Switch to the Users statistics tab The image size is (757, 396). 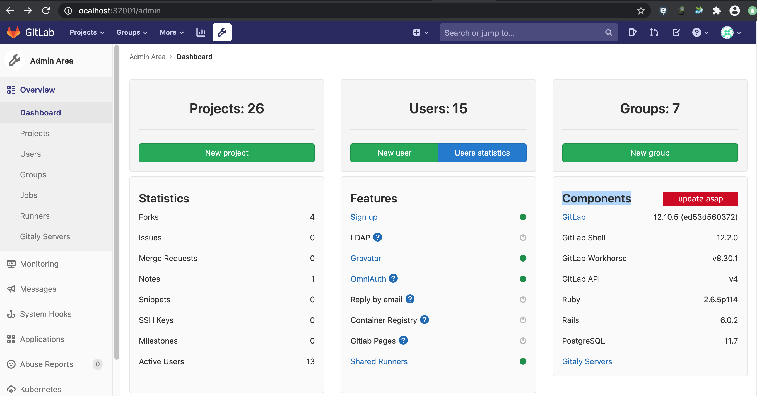(x=482, y=153)
